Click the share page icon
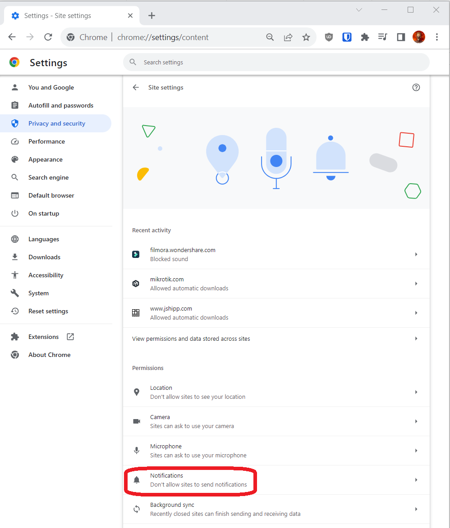450x528 pixels. 288,37
